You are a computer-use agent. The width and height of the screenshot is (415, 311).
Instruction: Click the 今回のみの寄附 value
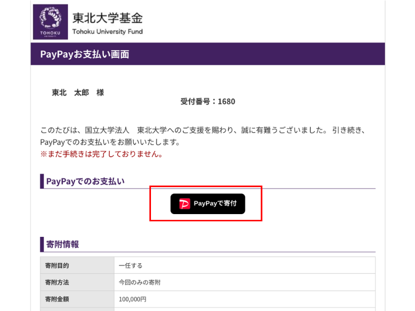tap(140, 282)
